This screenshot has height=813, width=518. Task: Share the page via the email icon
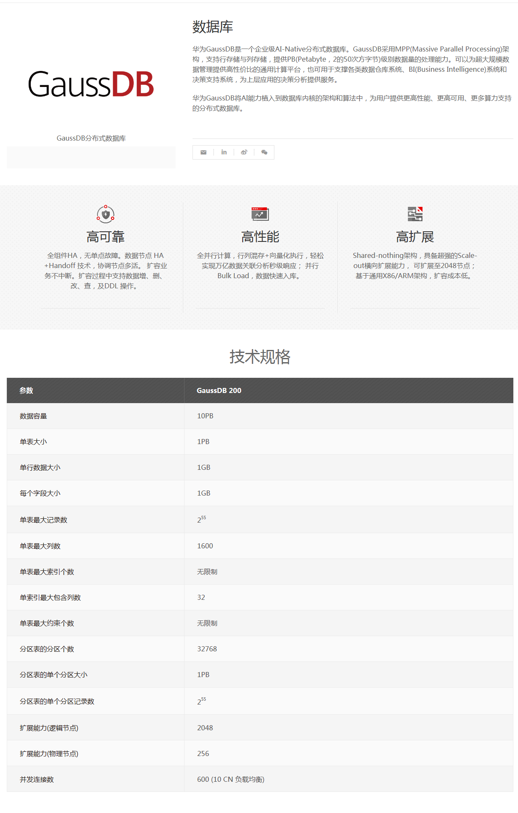[x=203, y=152]
